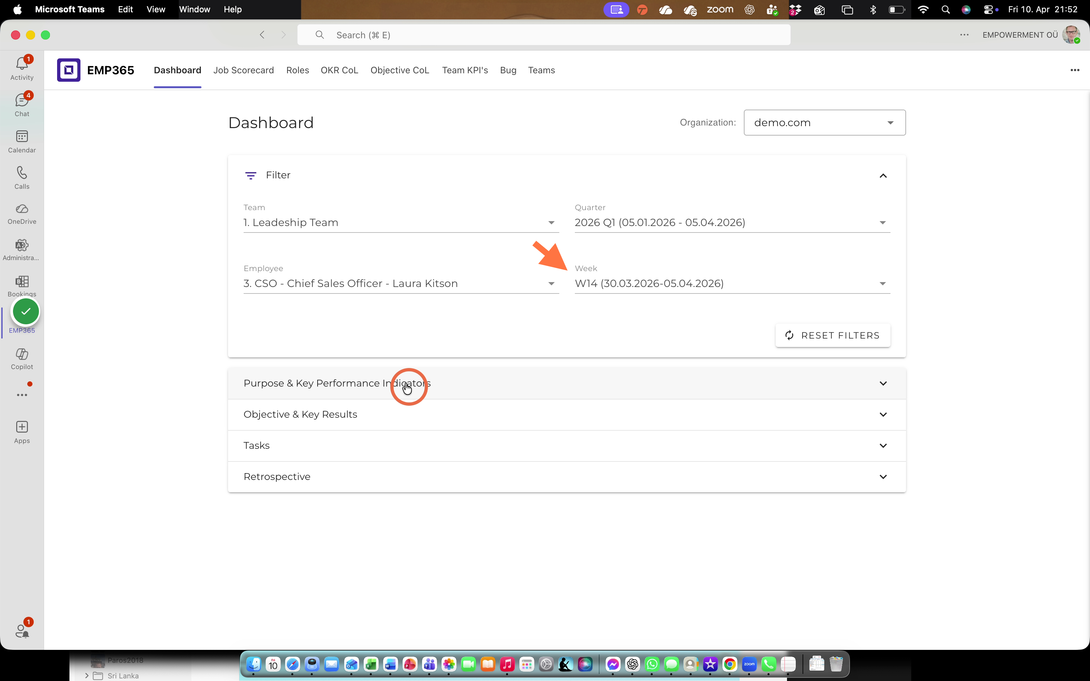The height and width of the screenshot is (681, 1090).
Task: Open the Activity feed in Teams sidebar
Action: 22,68
